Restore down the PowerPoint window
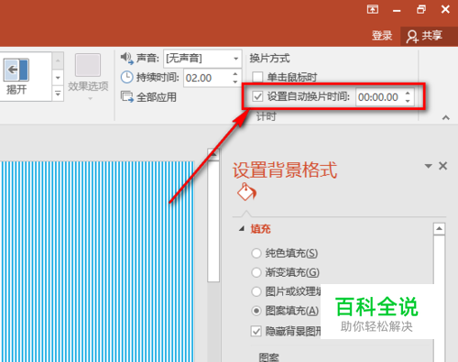 pyautogui.click(x=421, y=9)
